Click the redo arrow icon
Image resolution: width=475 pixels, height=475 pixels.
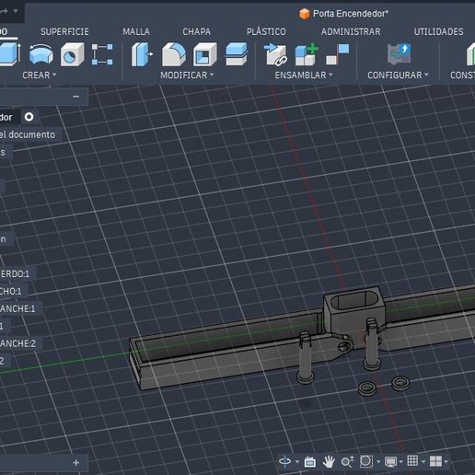[x=4, y=11]
